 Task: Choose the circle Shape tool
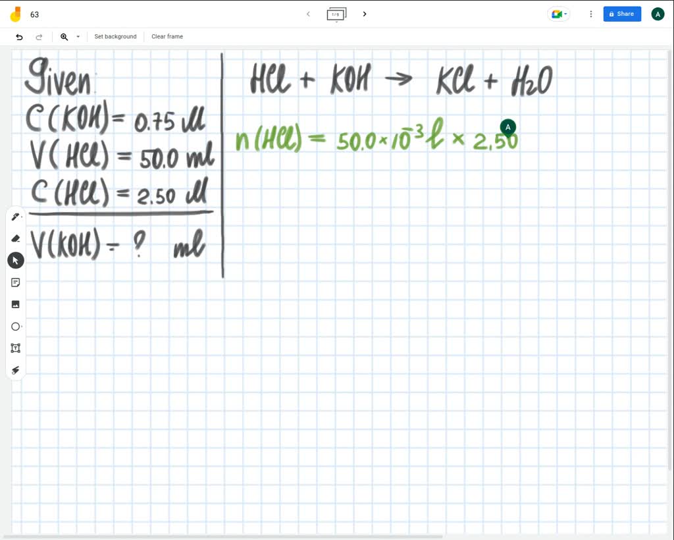pyautogui.click(x=15, y=326)
